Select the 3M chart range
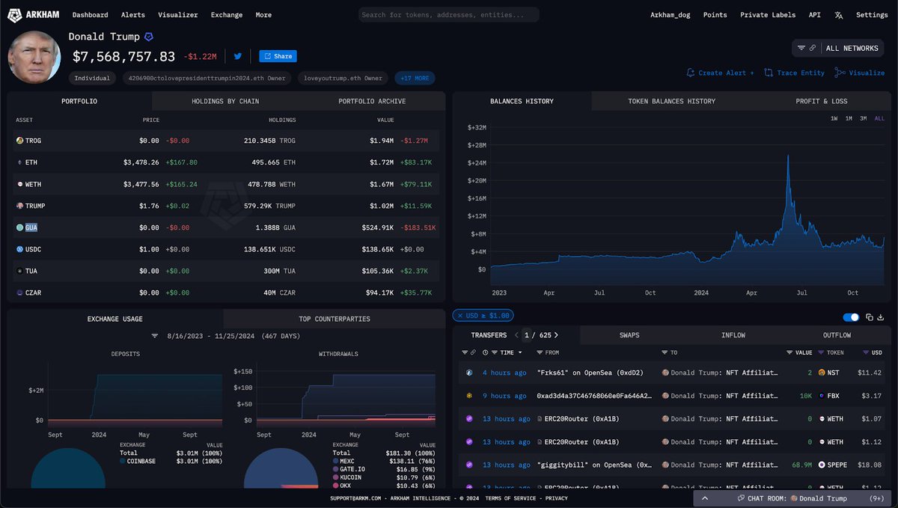The height and width of the screenshot is (508, 898). point(863,118)
